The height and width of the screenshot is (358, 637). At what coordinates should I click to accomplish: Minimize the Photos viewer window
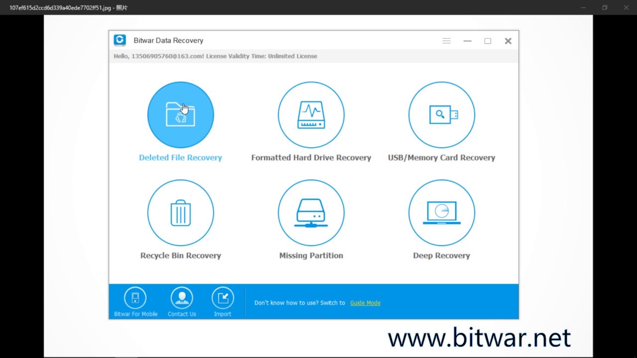(583, 7)
